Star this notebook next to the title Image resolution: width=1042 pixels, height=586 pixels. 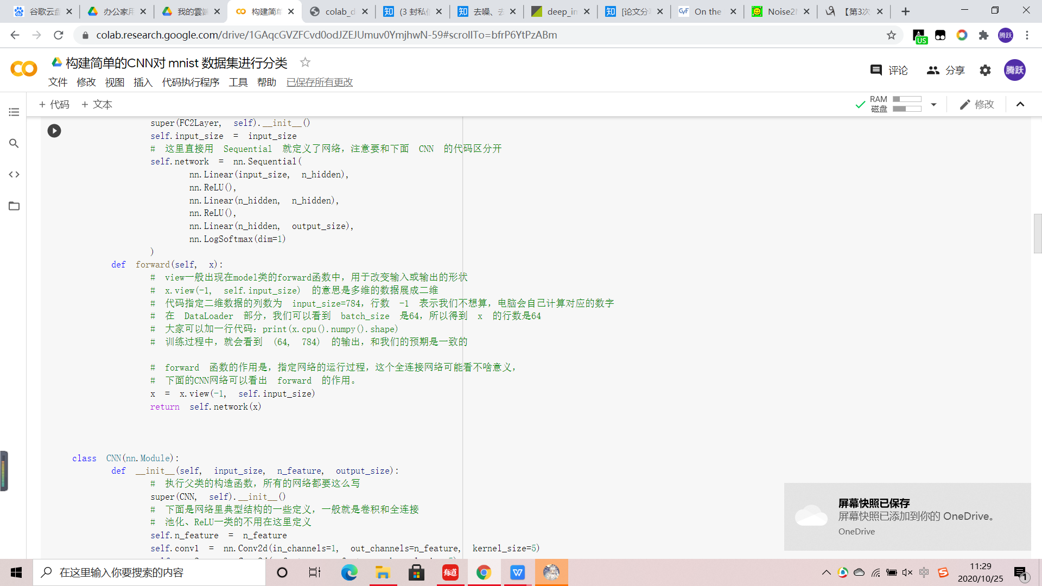point(305,62)
